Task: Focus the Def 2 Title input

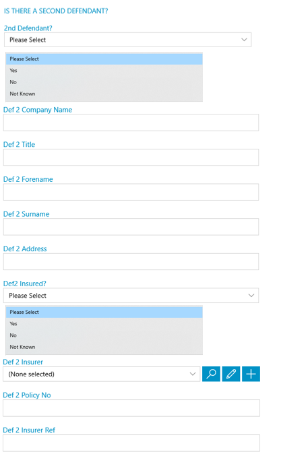Action: (131, 157)
